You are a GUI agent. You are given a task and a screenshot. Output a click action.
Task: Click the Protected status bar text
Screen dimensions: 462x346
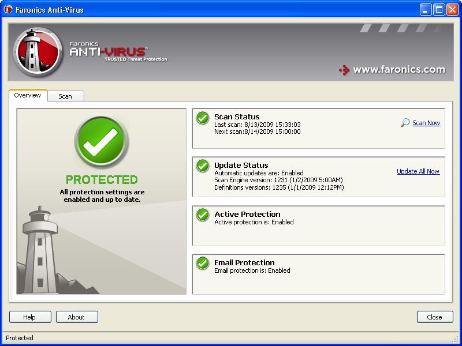click(19, 338)
